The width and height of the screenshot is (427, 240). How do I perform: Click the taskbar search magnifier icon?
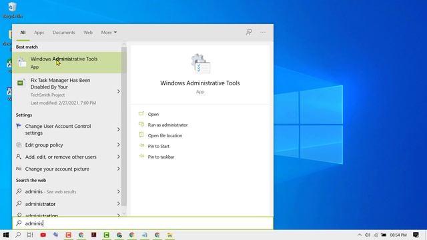click(18, 235)
